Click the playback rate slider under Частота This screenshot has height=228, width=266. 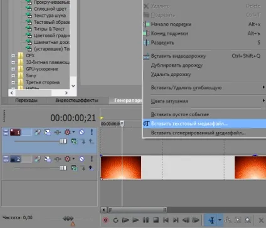point(68,219)
